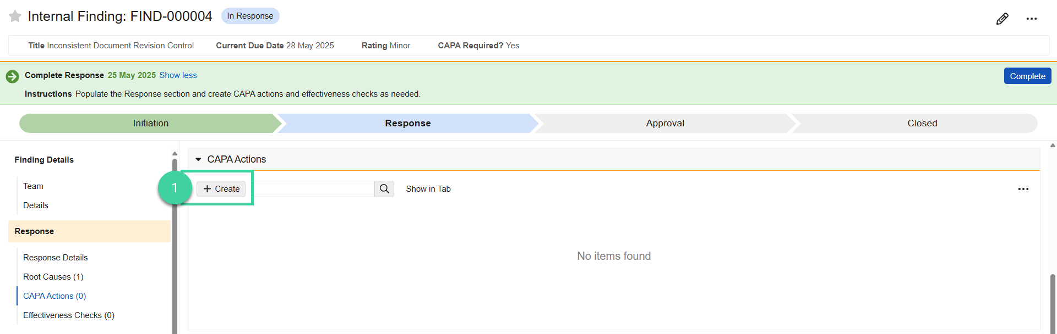Select the Response stage chevron
The width and height of the screenshot is (1057, 334).
[x=408, y=124]
